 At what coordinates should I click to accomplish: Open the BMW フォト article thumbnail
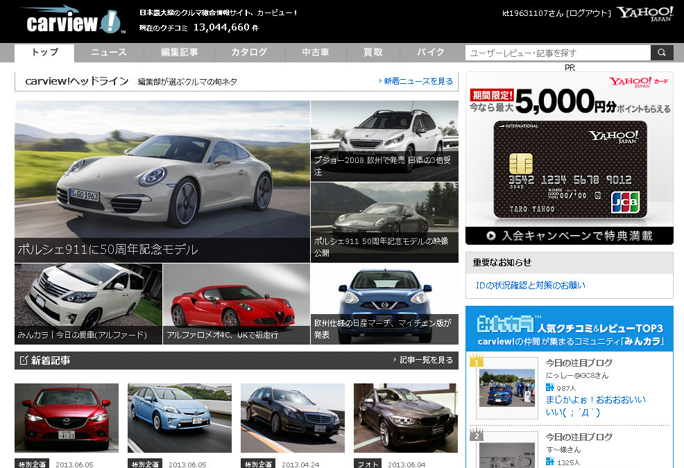click(x=406, y=418)
